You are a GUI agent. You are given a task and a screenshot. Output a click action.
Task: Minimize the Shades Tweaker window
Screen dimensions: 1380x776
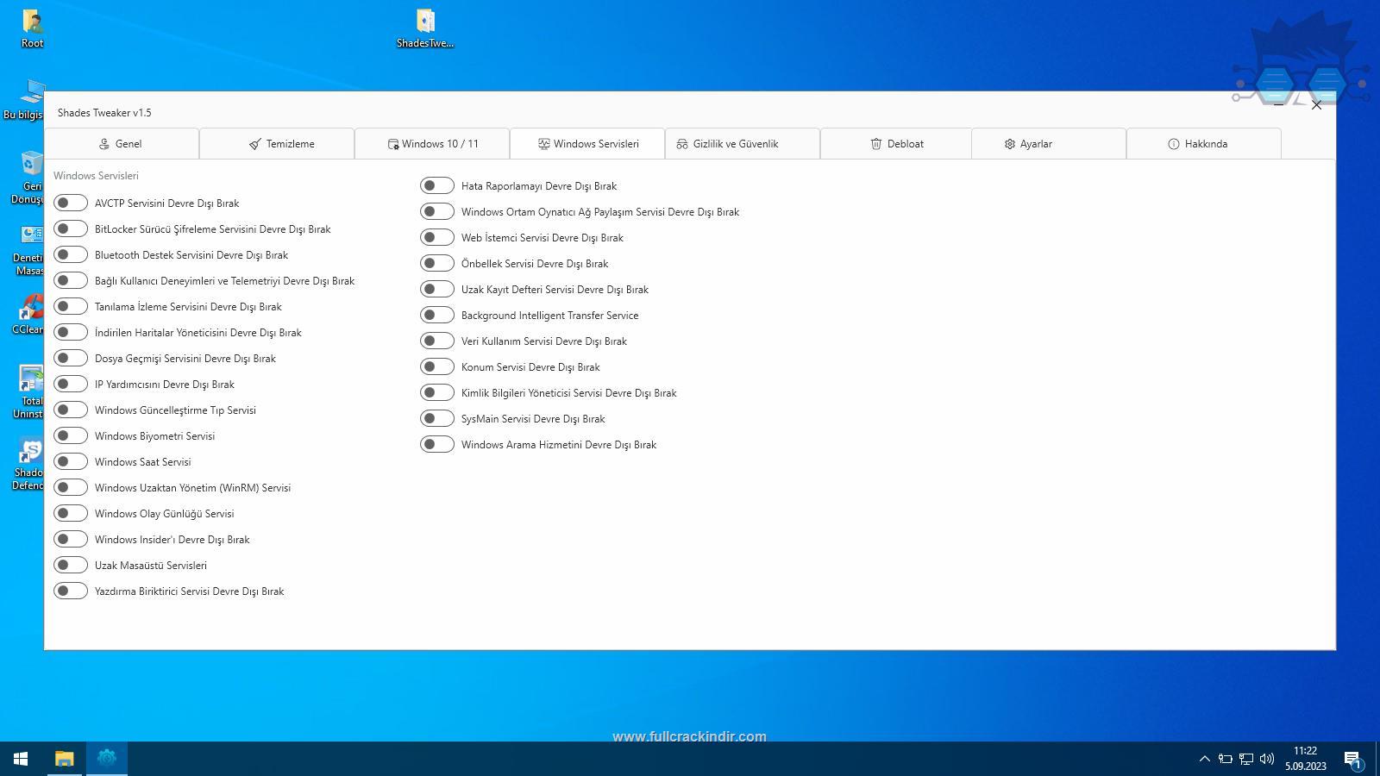click(1278, 105)
